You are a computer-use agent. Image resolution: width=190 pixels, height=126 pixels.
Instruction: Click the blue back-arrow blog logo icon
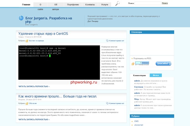click(21, 18)
